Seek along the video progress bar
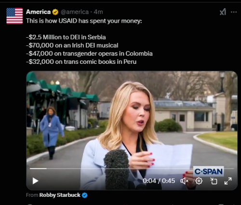Image resolution: width=241 pixels, height=205 pixels. [132, 169]
